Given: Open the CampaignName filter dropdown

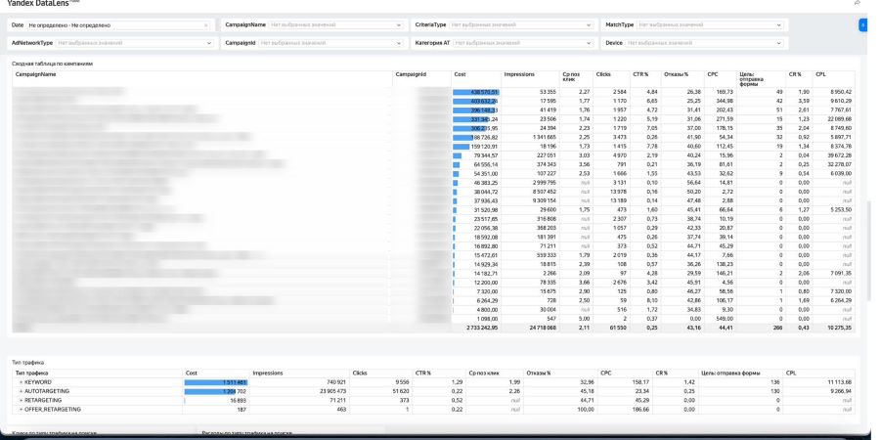Looking at the screenshot, I should [x=336, y=25].
